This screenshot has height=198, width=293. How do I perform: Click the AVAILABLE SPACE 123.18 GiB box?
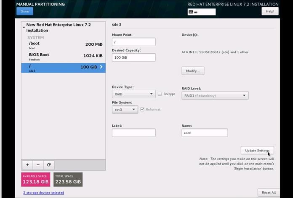tap(36, 180)
